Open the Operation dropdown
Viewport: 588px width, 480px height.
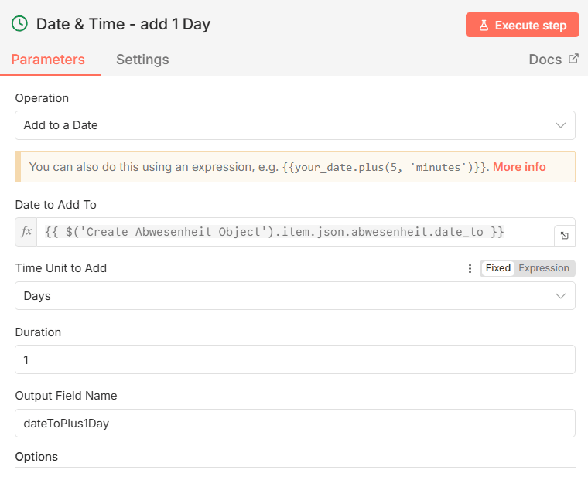pyautogui.click(x=295, y=125)
